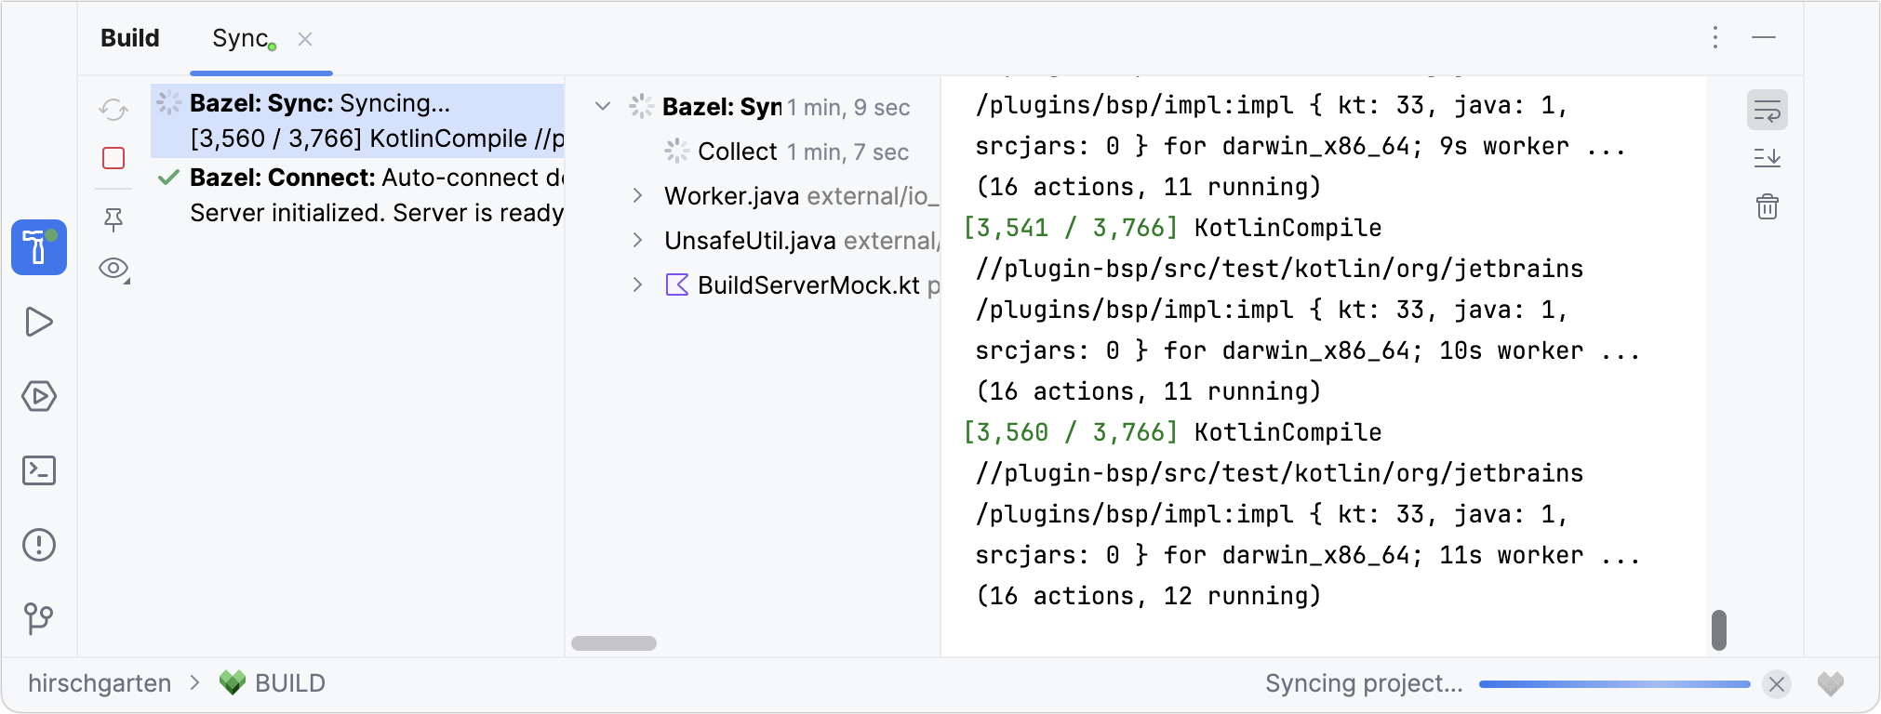Expand the Worker.java tree node

pyautogui.click(x=638, y=195)
